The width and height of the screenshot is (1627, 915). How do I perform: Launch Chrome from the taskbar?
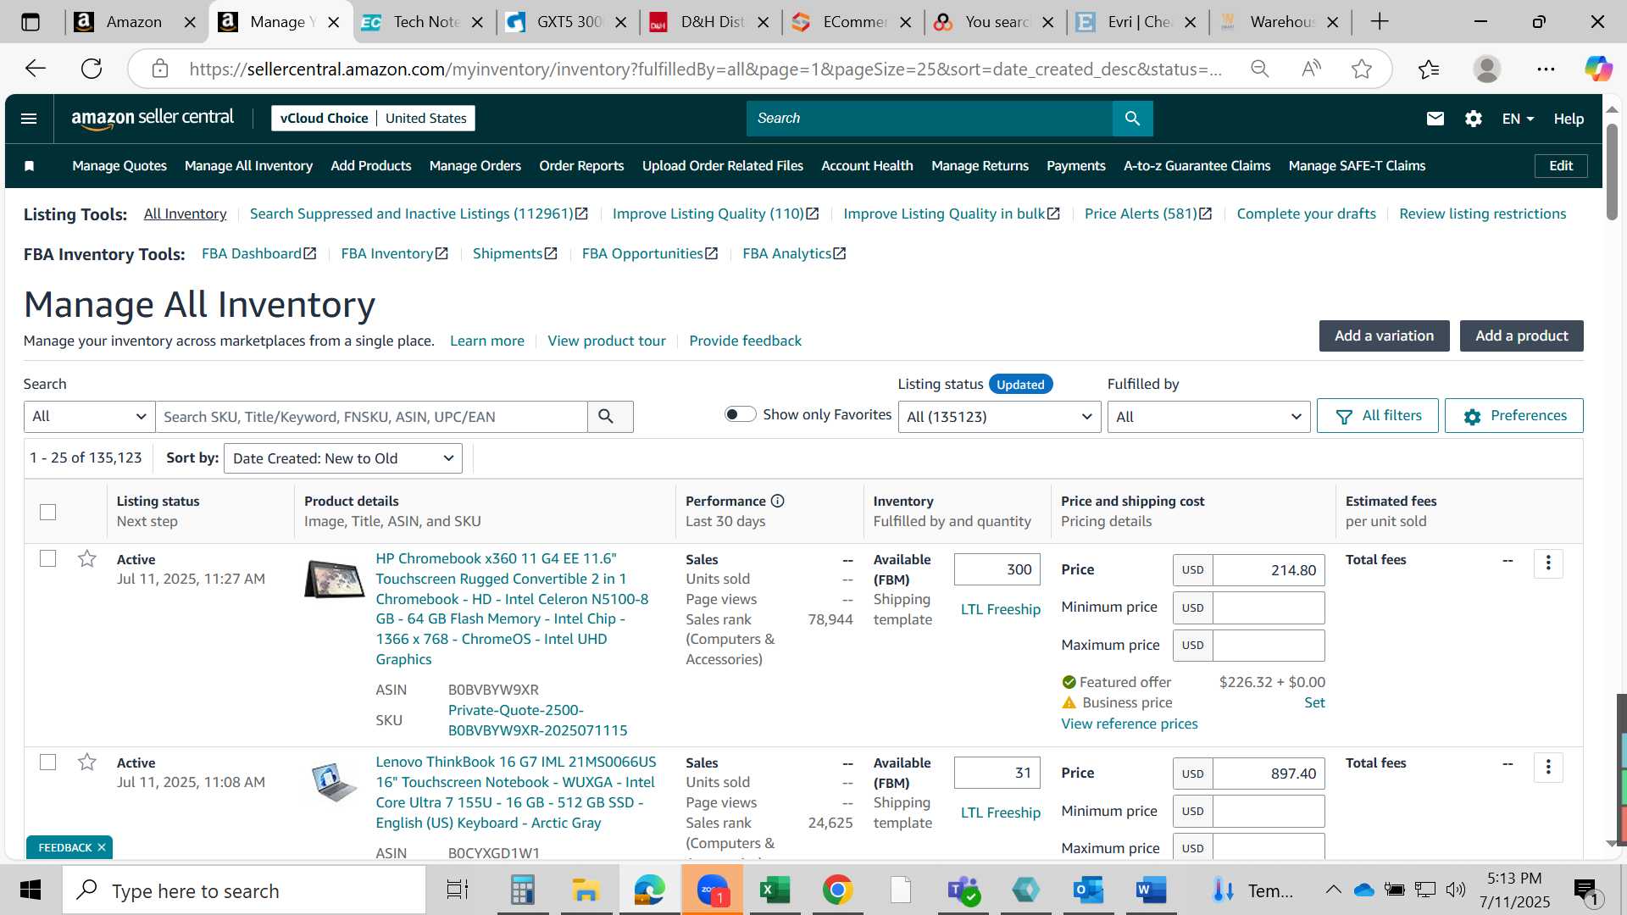coord(837,890)
